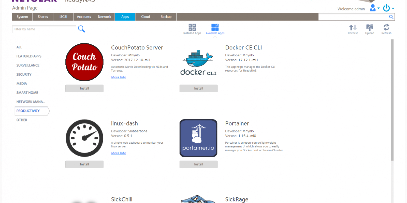The image size is (407, 203).
Task: Select the Apps tab
Action: tap(125, 17)
